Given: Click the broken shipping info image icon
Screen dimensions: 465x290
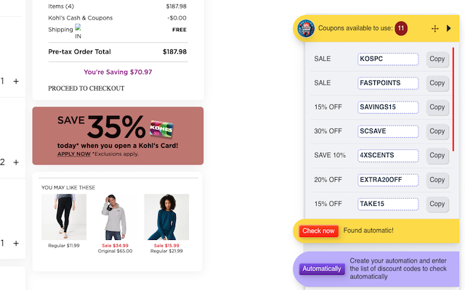Looking at the screenshot, I should click(78, 28).
